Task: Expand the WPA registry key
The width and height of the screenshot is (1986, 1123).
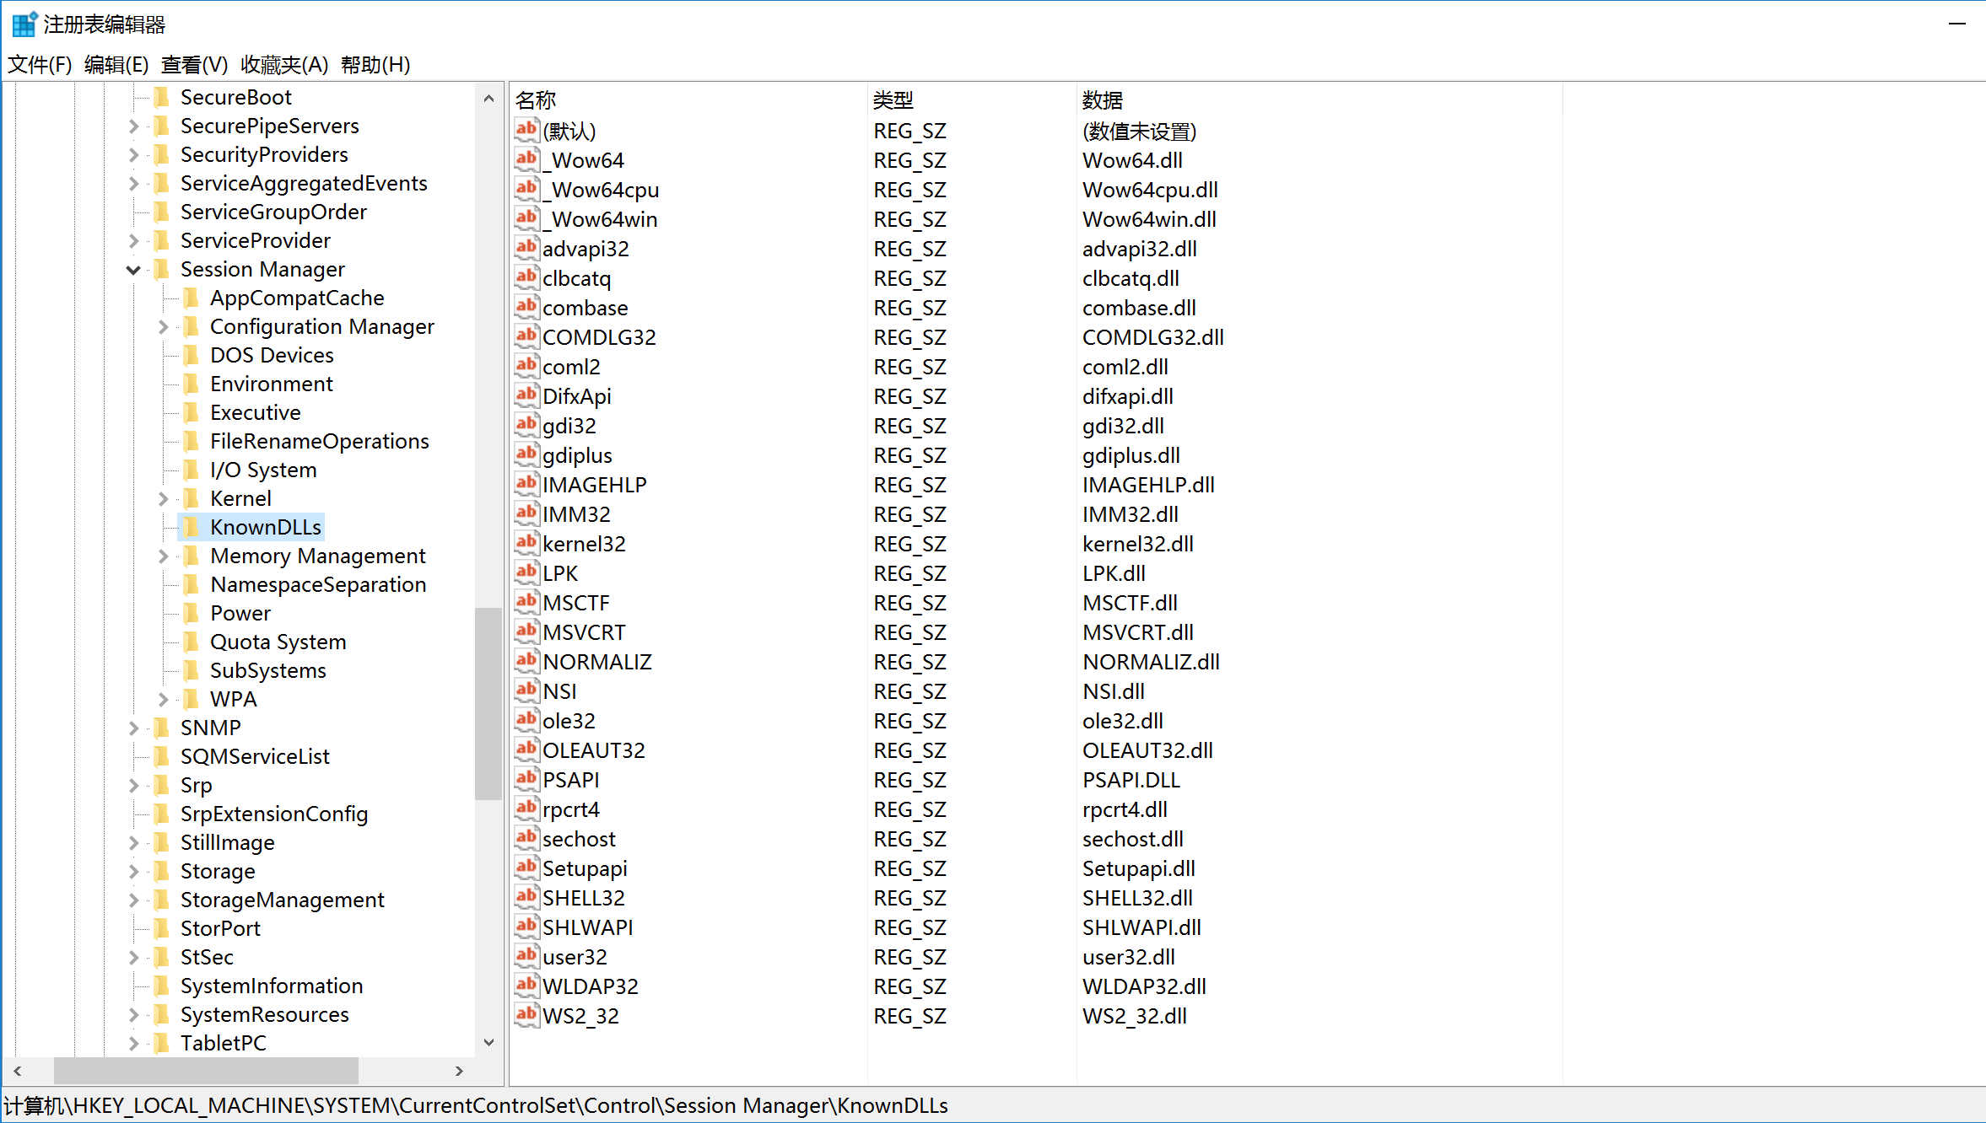Action: coord(164,700)
